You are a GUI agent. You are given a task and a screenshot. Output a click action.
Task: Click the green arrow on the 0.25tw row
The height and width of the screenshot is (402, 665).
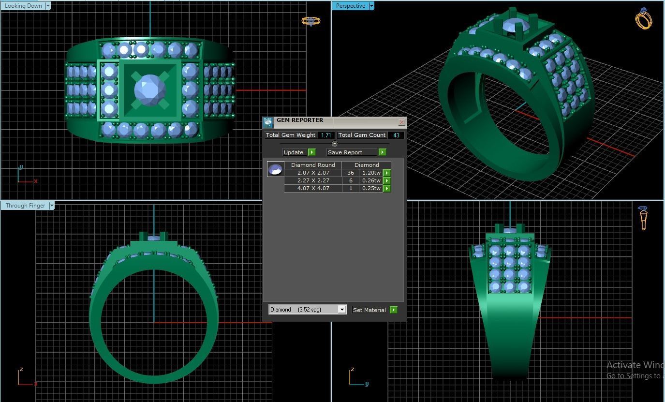(x=387, y=188)
